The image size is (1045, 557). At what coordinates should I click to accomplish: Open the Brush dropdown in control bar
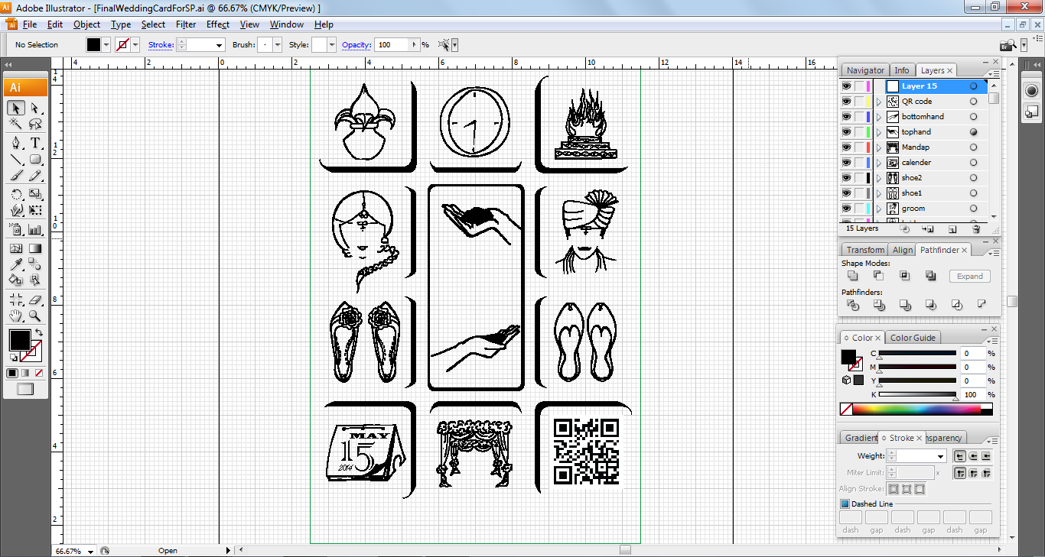278,45
